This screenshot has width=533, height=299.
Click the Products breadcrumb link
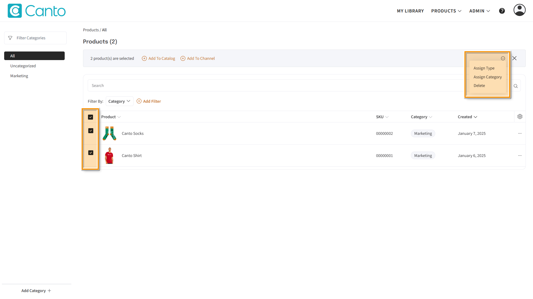pos(91,30)
